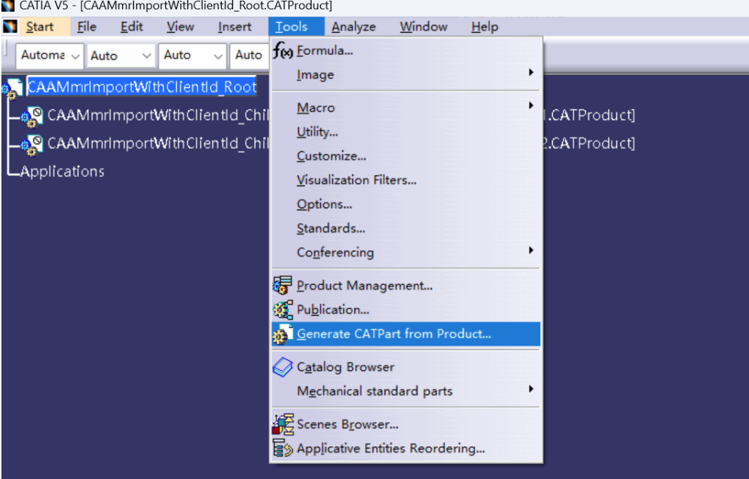Image resolution: width=749 pixels, height=479 pixels.
Task: Open the third Auto dropdown
Action: point(192,56)
